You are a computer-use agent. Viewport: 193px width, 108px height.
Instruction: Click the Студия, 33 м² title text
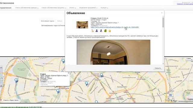pos(100,18)
